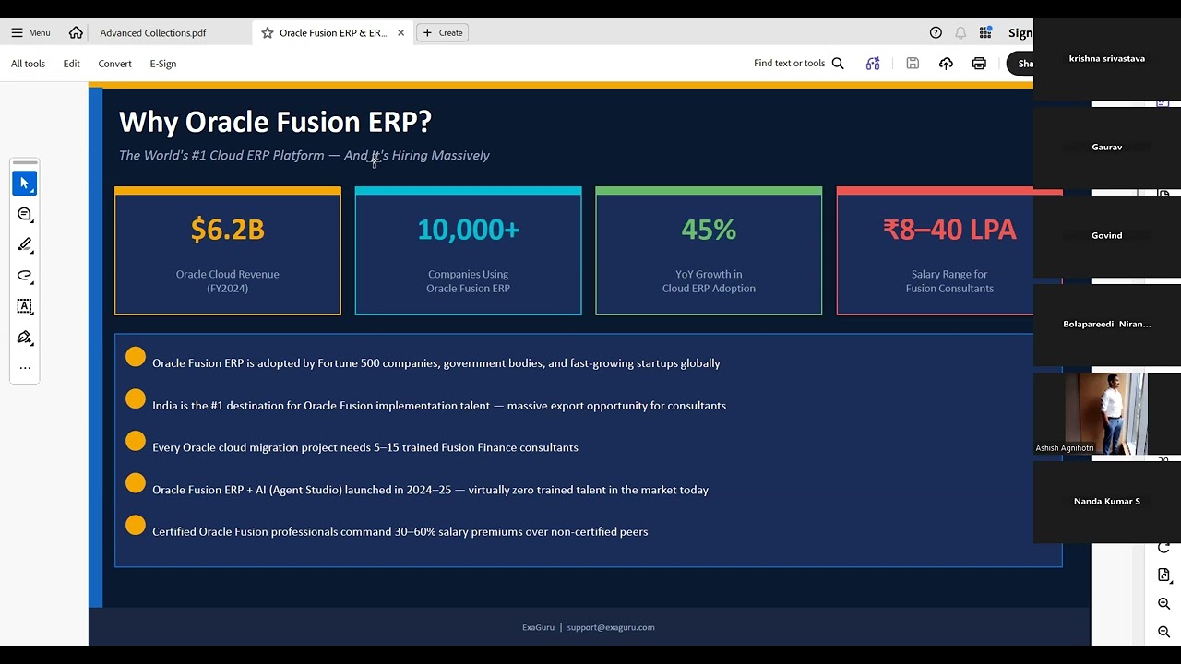Click the $6.2B Oracle Cloud Revenue card
Viewport: 1181px width, 664px height.
[228, 251]
